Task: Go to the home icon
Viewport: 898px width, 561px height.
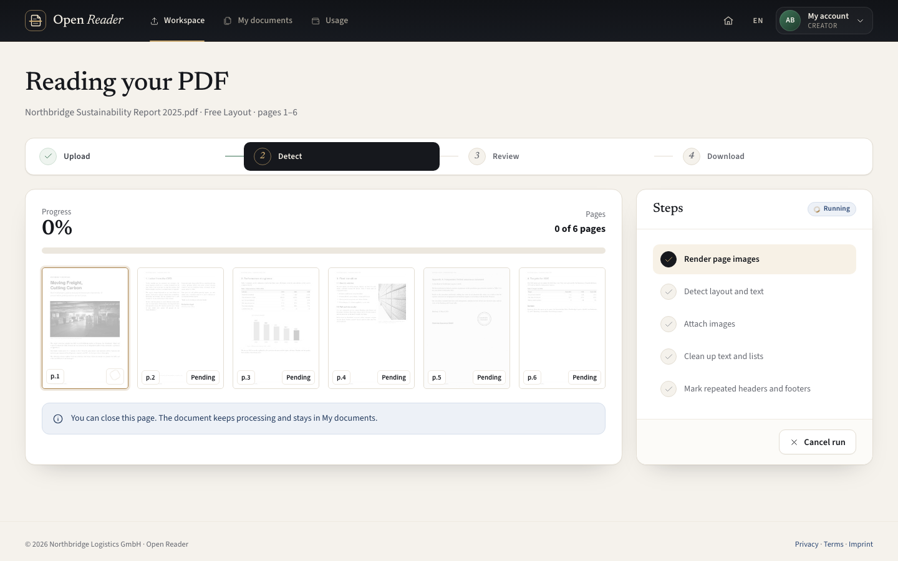Action: 728,21
